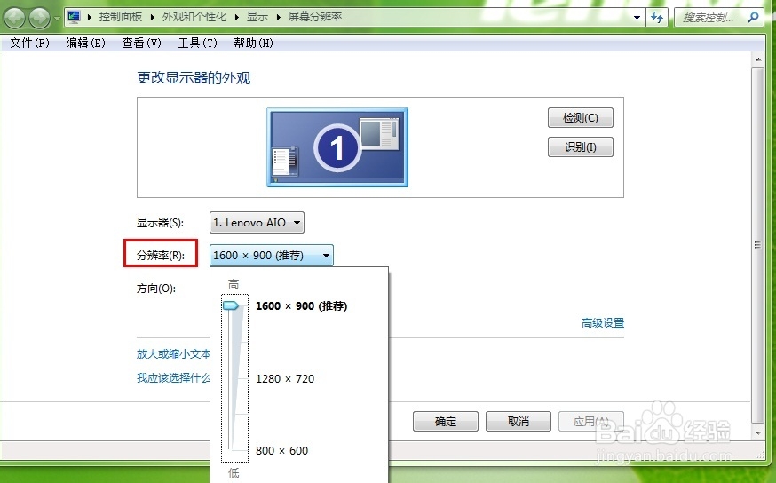Click the 识别(I) button
776x483 pixels.
tap(580, 147)
